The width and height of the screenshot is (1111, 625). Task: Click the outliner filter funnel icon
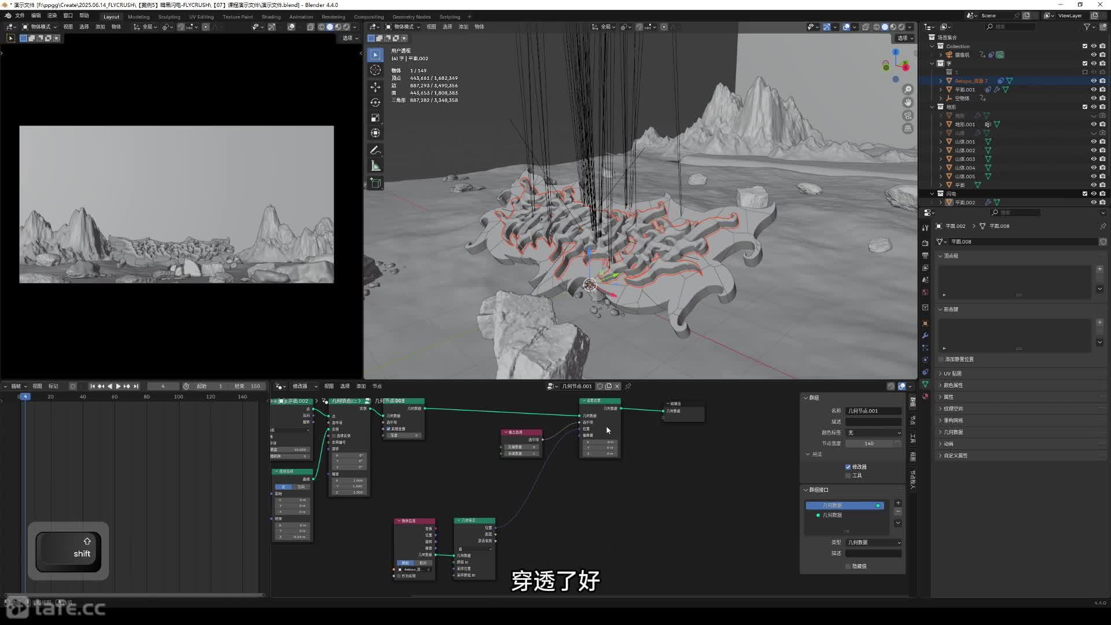(x=1087, y=27)
